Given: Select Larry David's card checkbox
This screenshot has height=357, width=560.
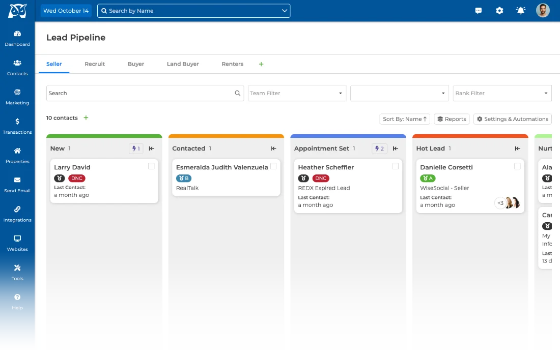Looking at the screenshot, I should (151, 166).
